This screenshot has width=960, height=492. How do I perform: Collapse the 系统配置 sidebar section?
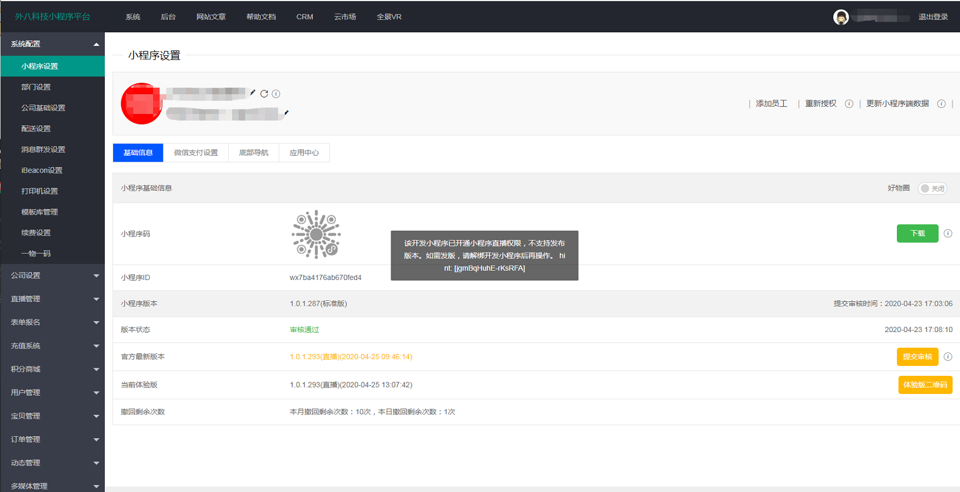pos(52,44)
